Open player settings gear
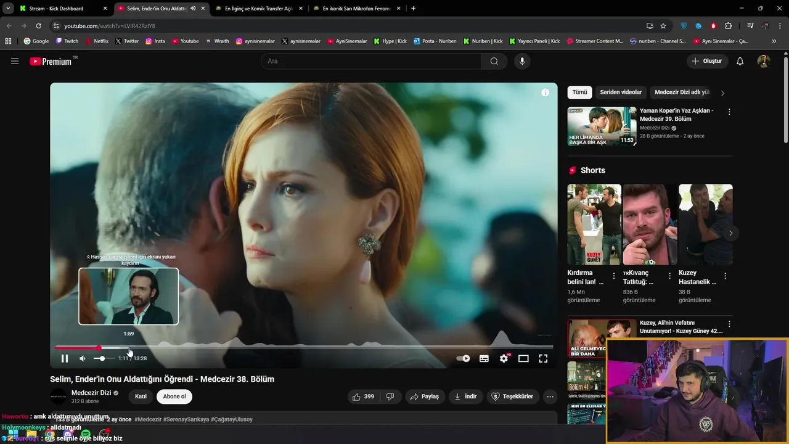789x444 pixels. pyautogui.click(x=504, y=358)
